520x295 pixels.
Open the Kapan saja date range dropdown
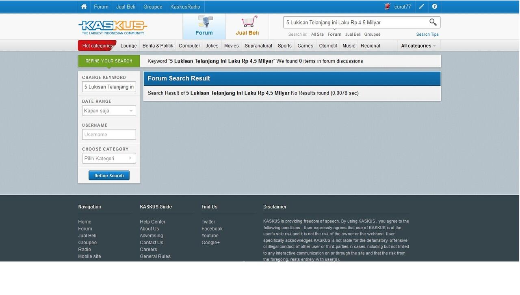click(109, 111)
